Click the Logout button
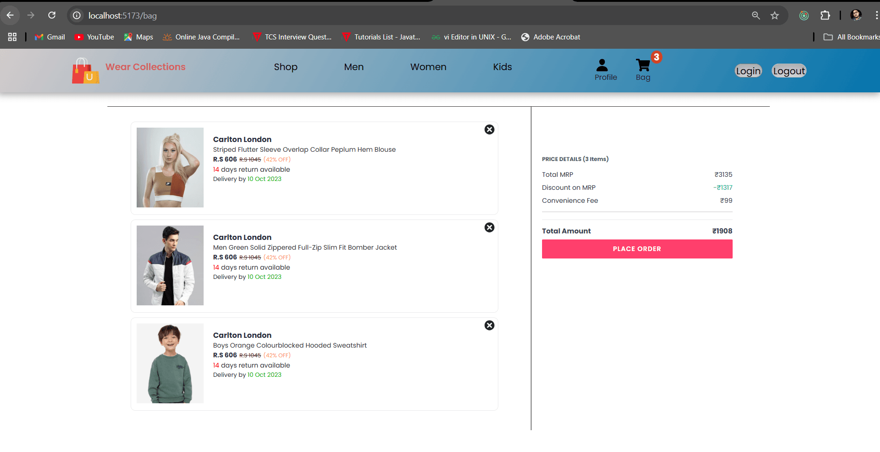This screenshot has height=452, width=880. tap(789, 71)
